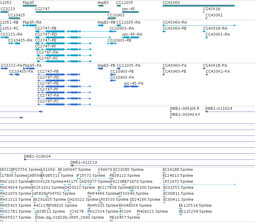
Task: Select the EC29385.5prime EST label
Action: click(128, 170)
